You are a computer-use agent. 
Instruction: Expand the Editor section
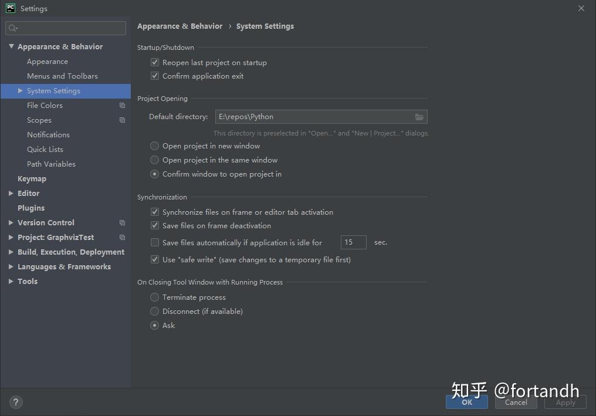pyautogui.click(x=11, y=193)
